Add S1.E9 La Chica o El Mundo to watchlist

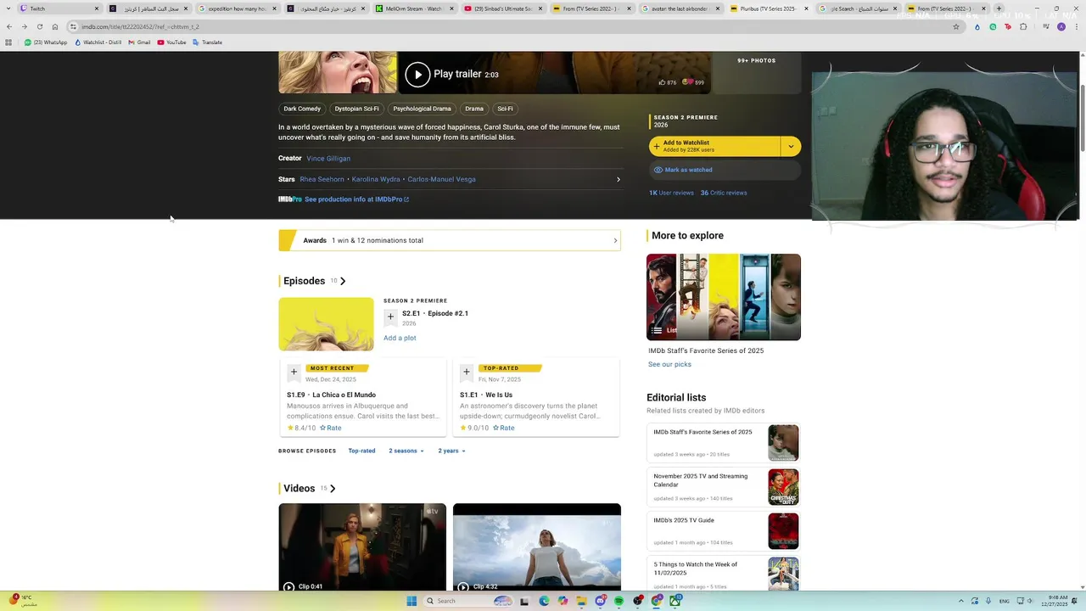[x=294, y=372]
